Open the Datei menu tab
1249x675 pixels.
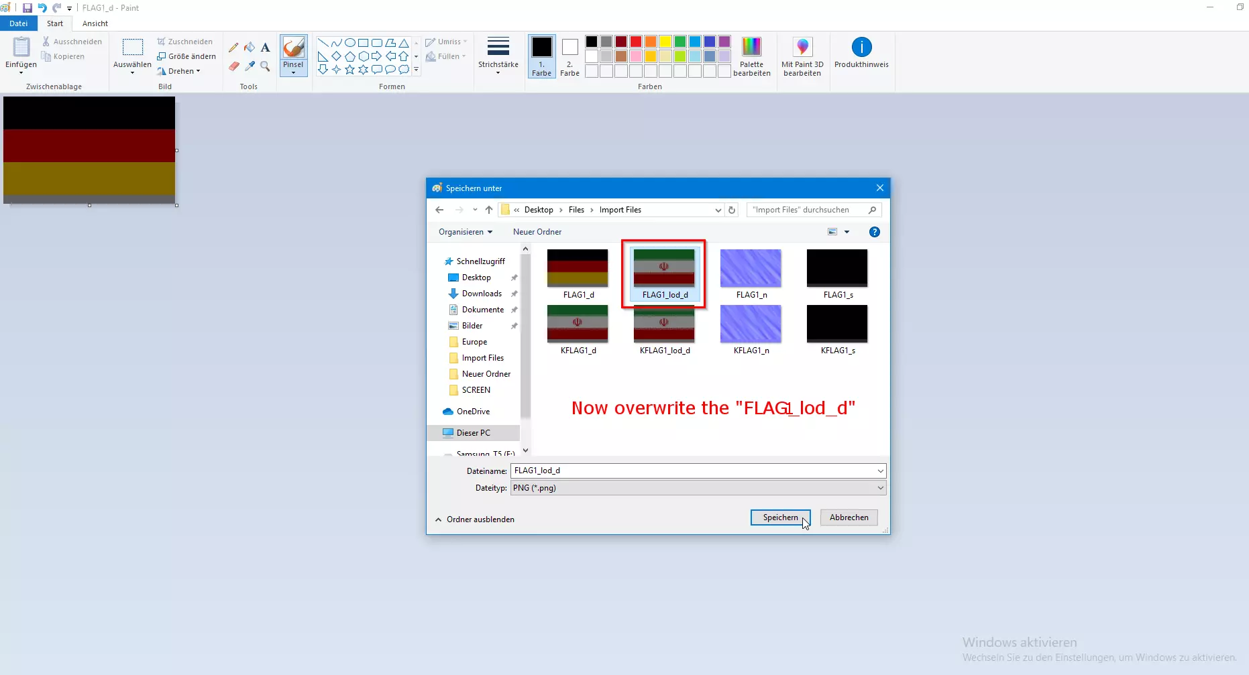click(19, 23)
